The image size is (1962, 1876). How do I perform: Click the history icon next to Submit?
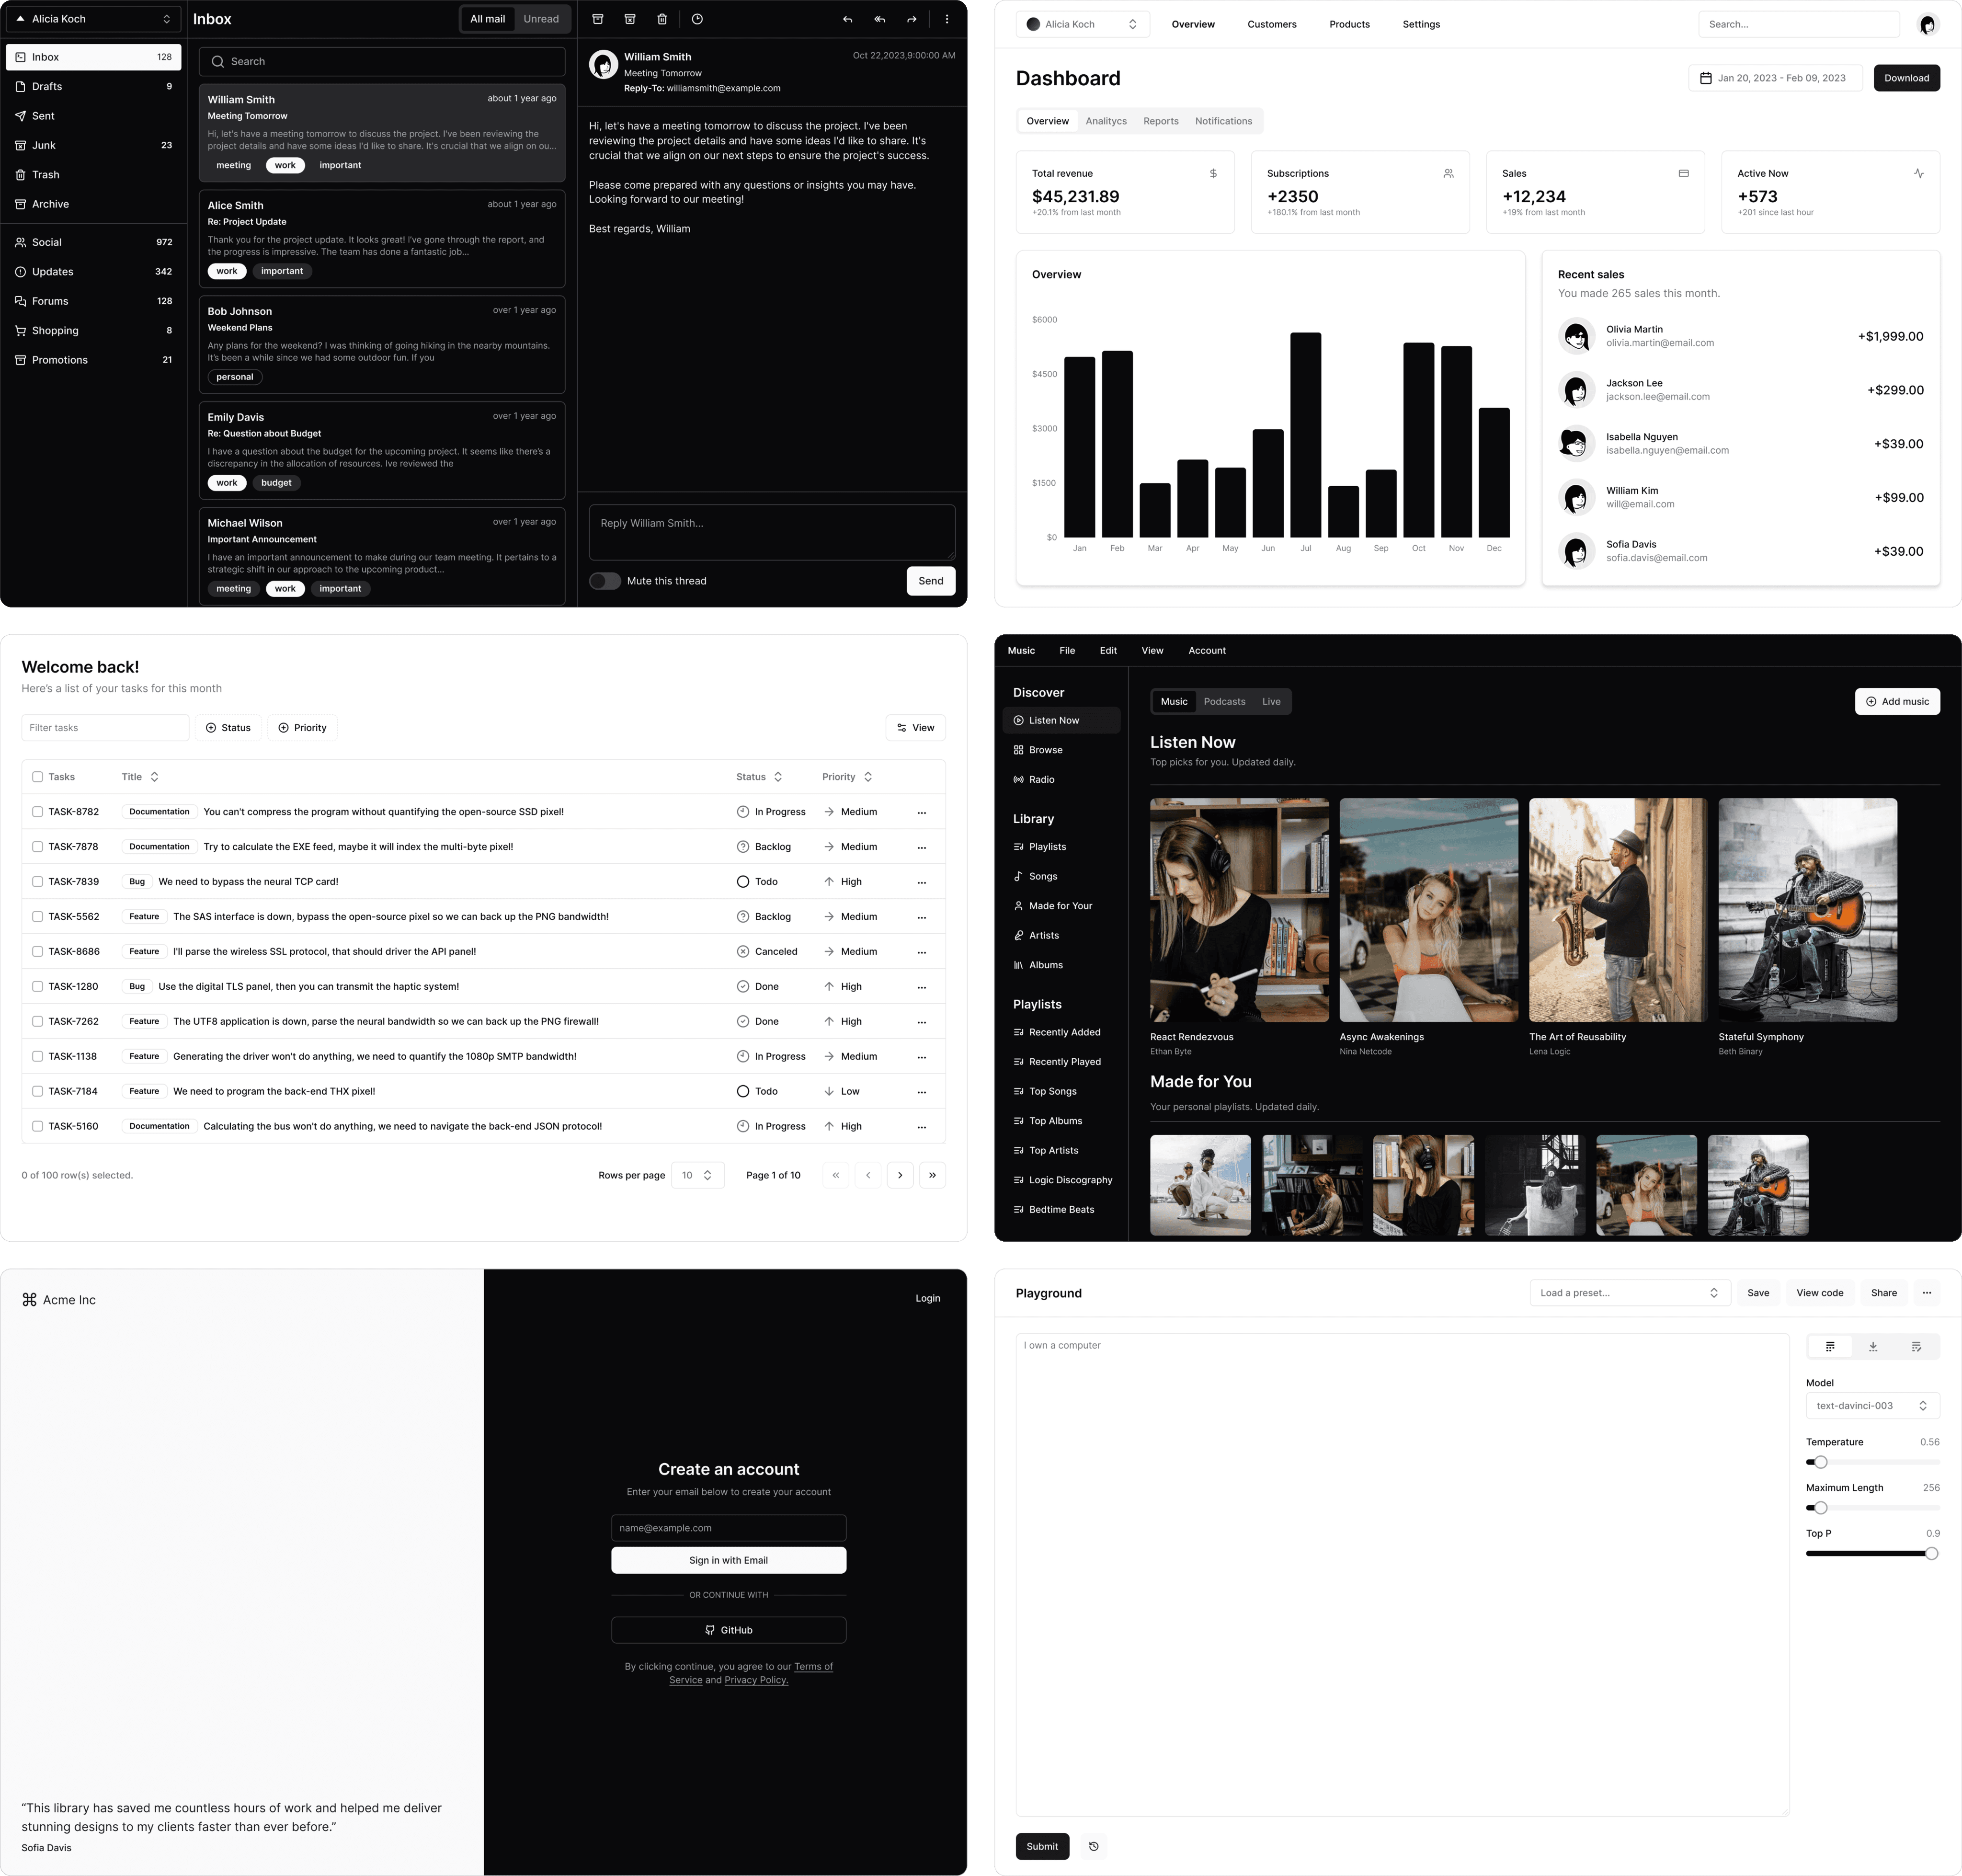[x=1094, y=1846]
